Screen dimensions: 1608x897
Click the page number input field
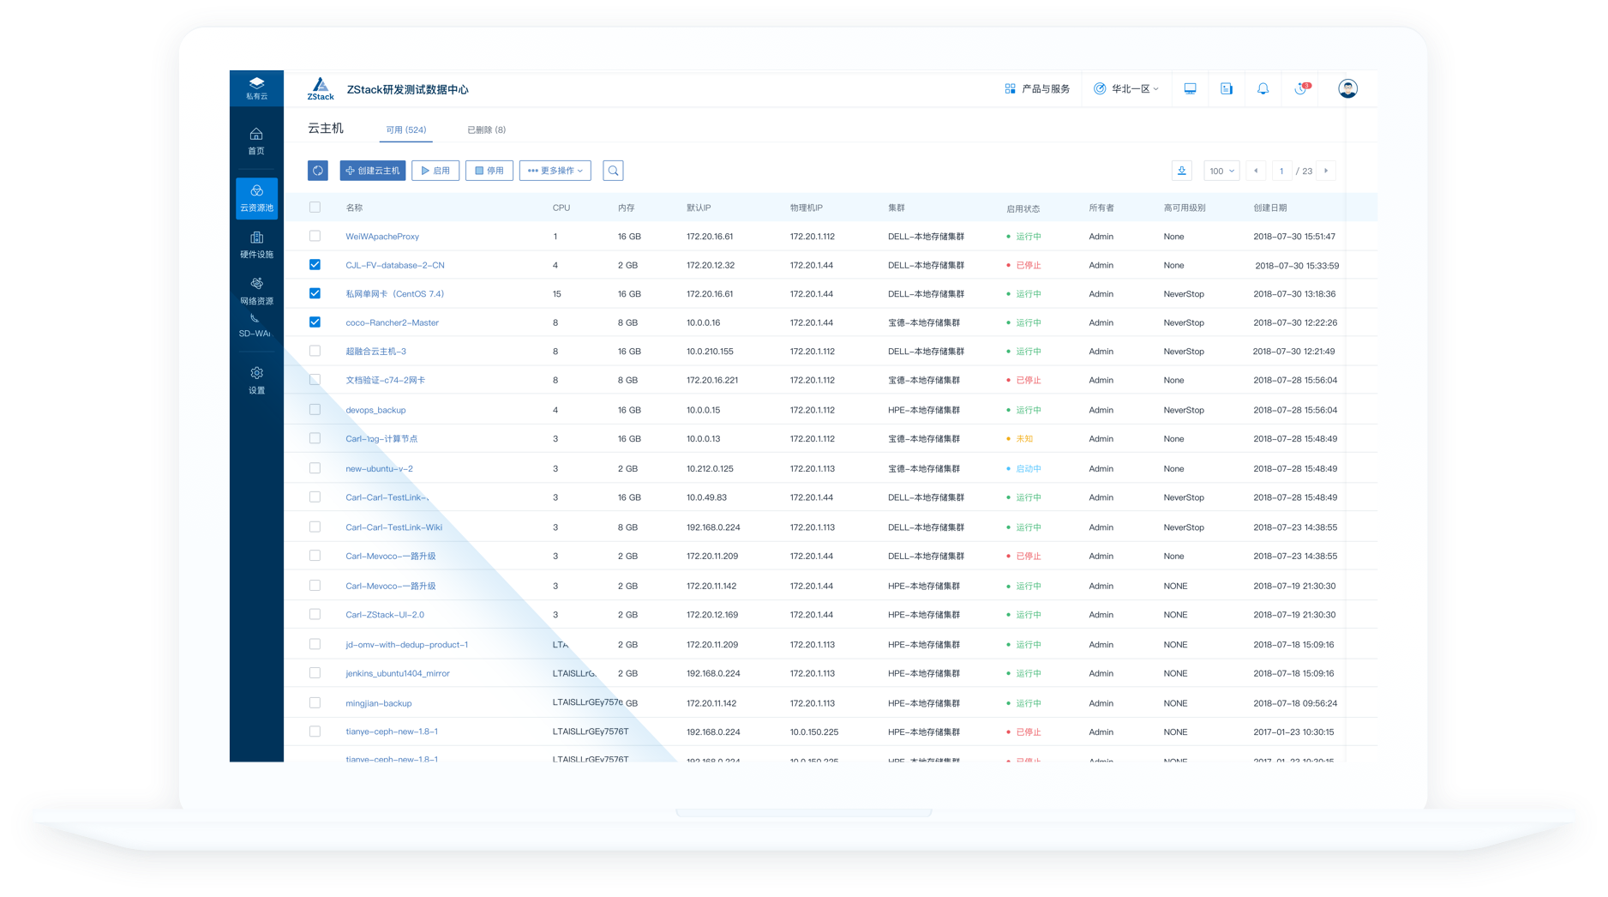click(1281, 171)
